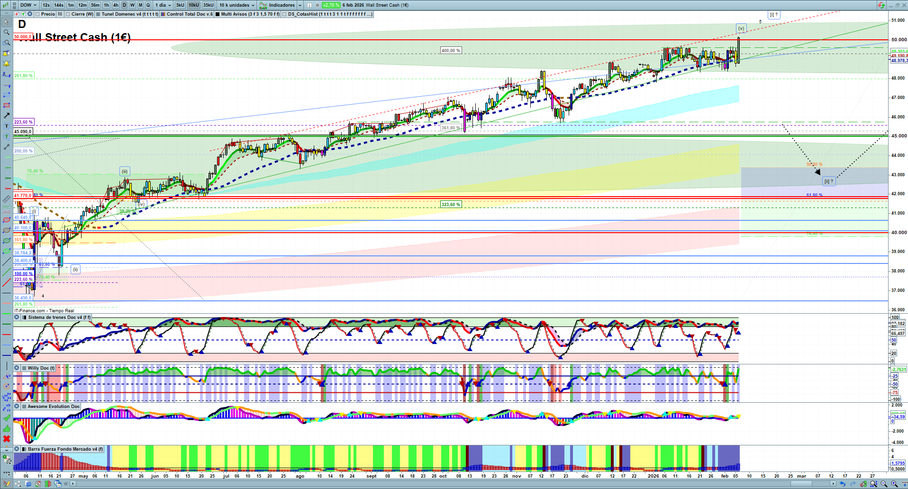Choose the text 'T' annotation tool
Viewport: 908px width, 489px height.
tap(7, 126)
